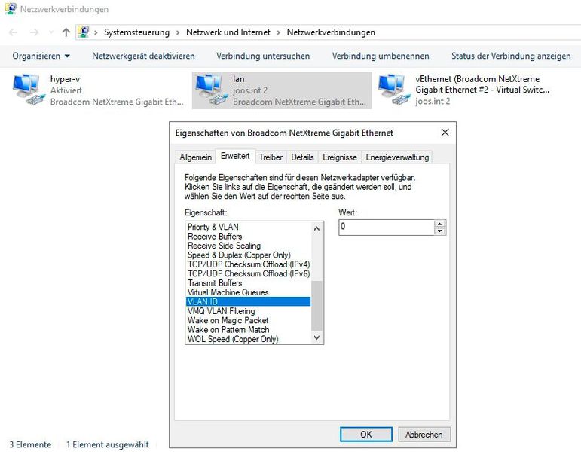The width and height of the screenshot is (581, 452).
Task: Confirm the dialog with OK
Action: [366, 435]
